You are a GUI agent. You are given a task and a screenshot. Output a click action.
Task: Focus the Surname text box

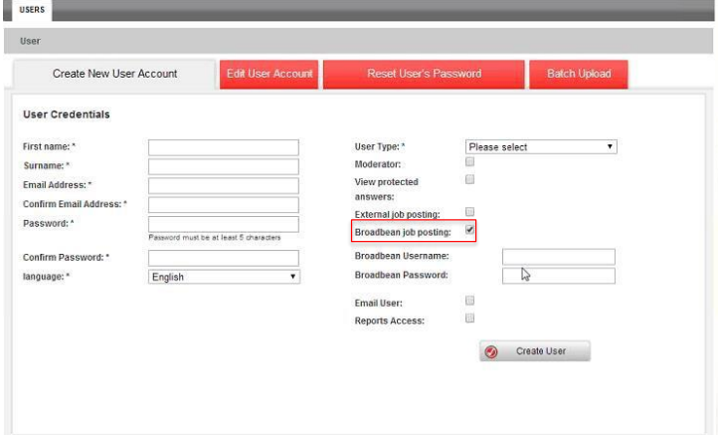[224, 166]
